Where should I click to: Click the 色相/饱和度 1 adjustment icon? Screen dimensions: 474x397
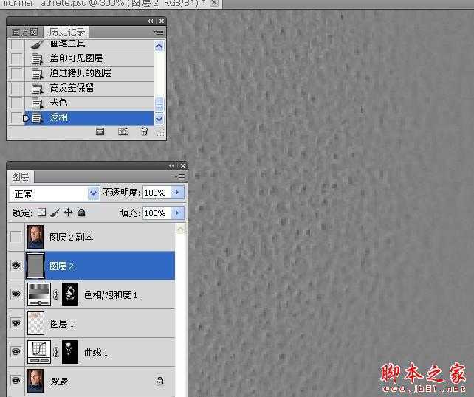pyautogui.click(x=39, y=294)
